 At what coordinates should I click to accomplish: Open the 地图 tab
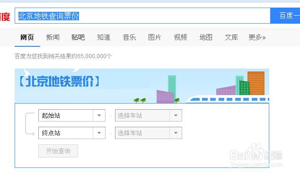coord(206,37)
